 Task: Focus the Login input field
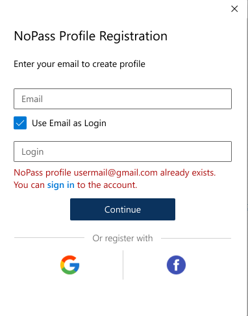tap(123, 151)
